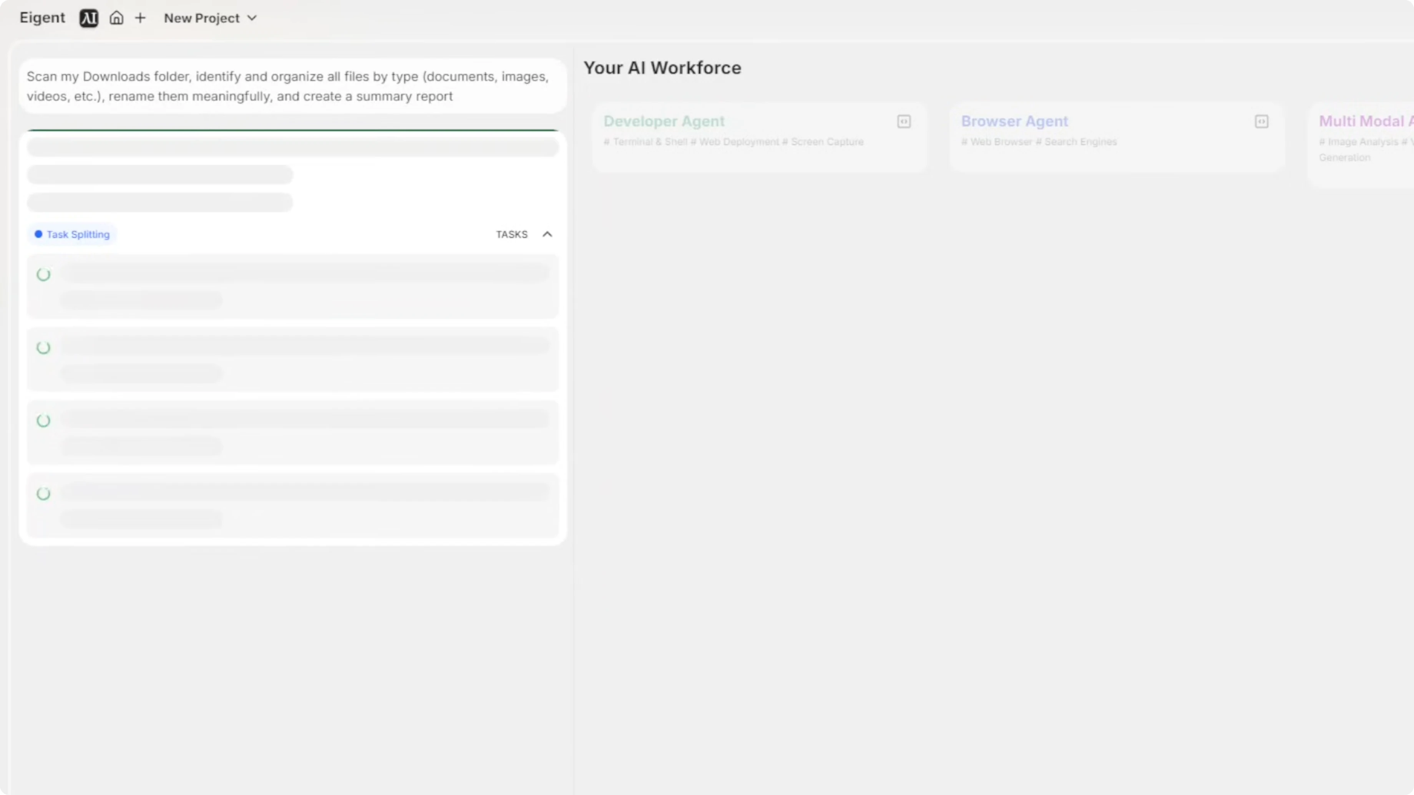Click the Eigent AI logo icon
The image size is (1414, 795).
click(89, 18)
